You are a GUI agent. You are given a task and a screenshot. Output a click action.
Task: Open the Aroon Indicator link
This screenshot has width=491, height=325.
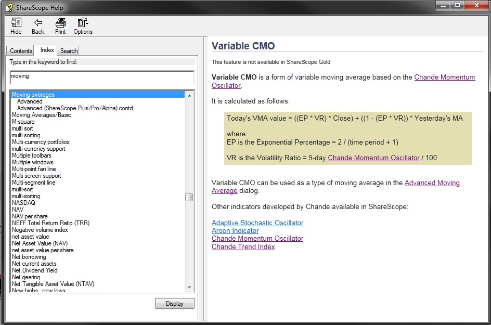click(235, 230)
